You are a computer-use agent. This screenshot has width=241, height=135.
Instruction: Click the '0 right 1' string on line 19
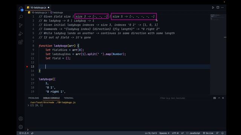click(55, 91)
